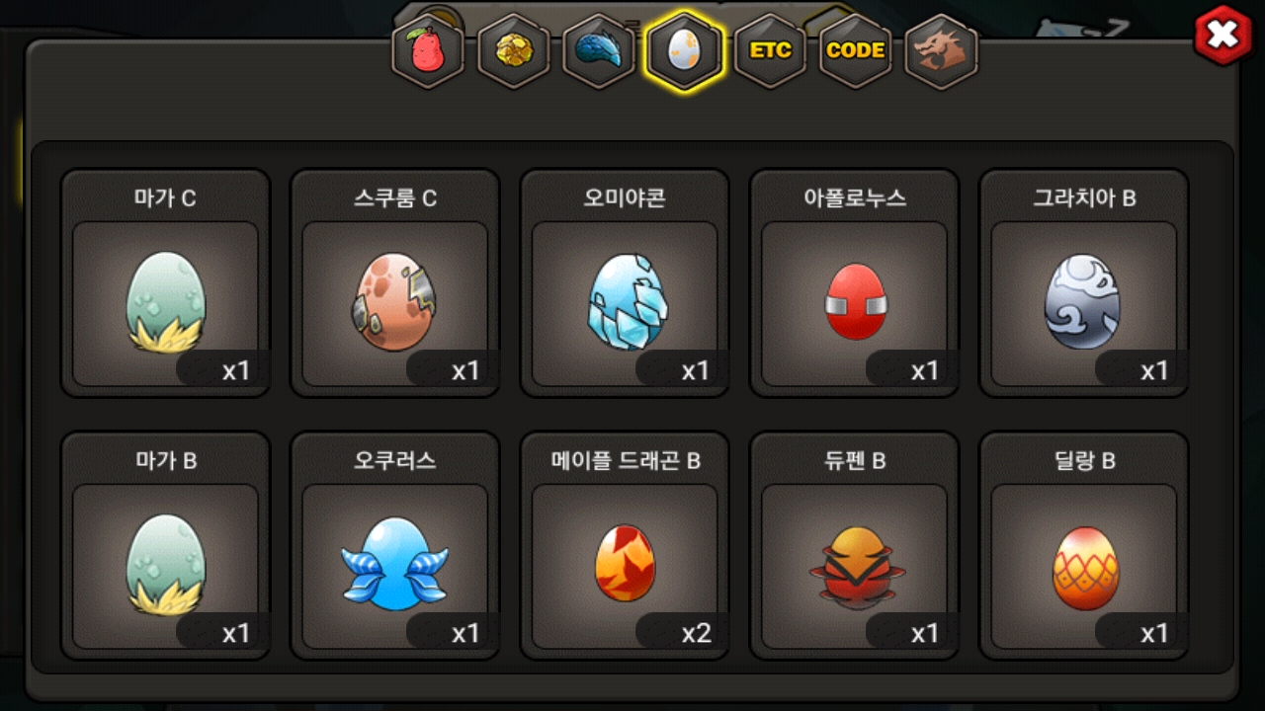Click the x2 count on maple dragon egg
The height and width of the screenshot is (711, 1265).
point(696,633)
